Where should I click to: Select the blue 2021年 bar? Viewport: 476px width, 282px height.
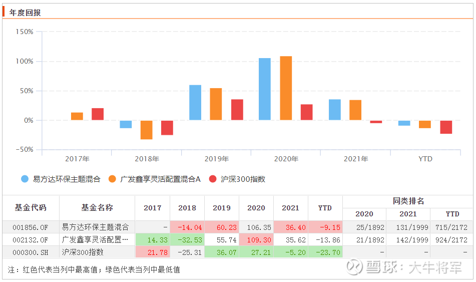point(335,110)
